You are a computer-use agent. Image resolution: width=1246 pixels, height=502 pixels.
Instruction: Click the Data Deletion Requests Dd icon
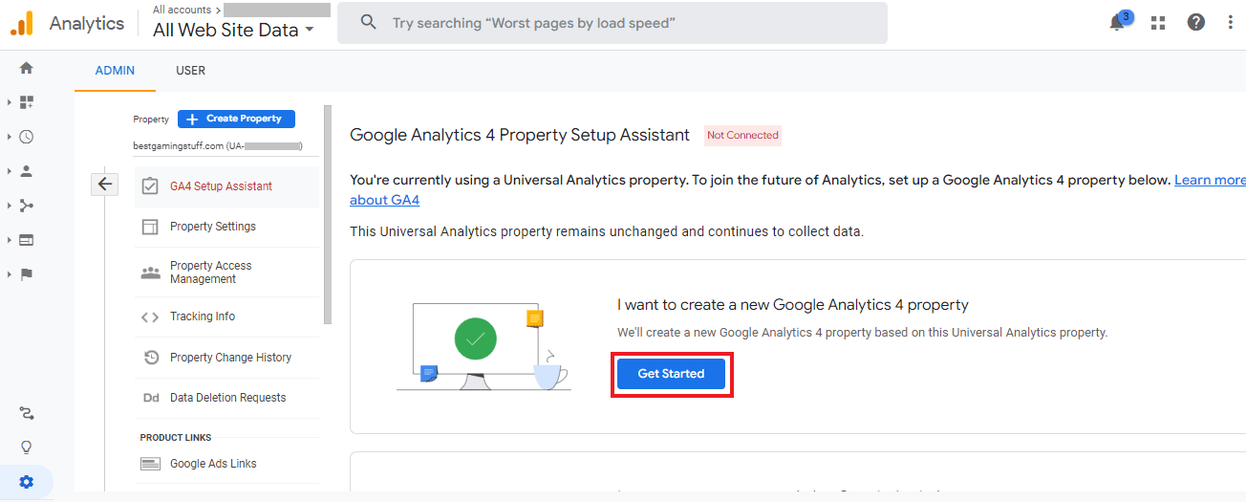(151, 398)
